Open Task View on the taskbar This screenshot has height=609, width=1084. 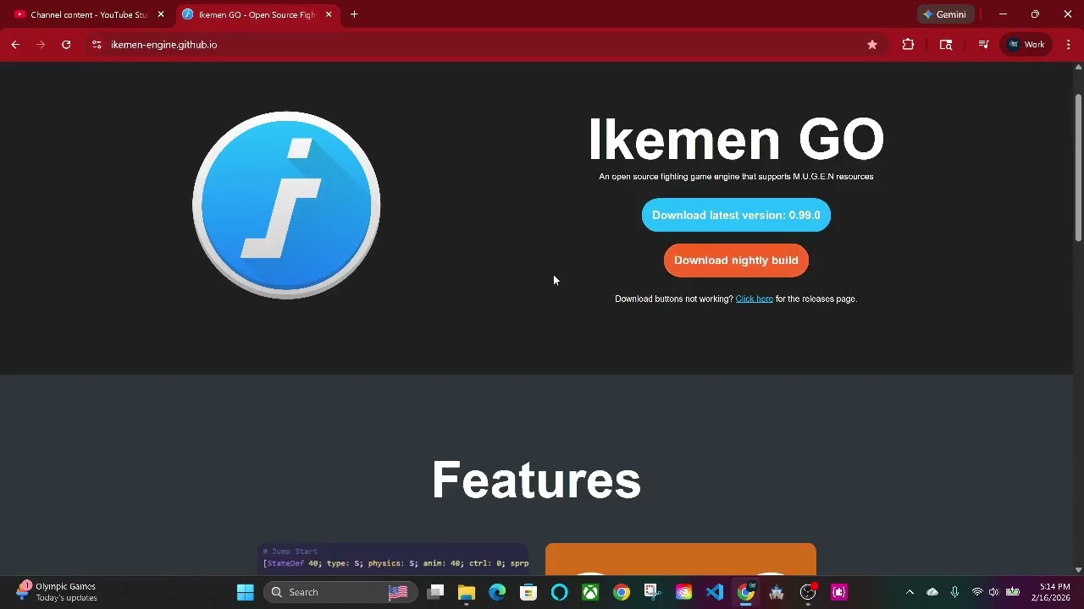coord(435,592)
